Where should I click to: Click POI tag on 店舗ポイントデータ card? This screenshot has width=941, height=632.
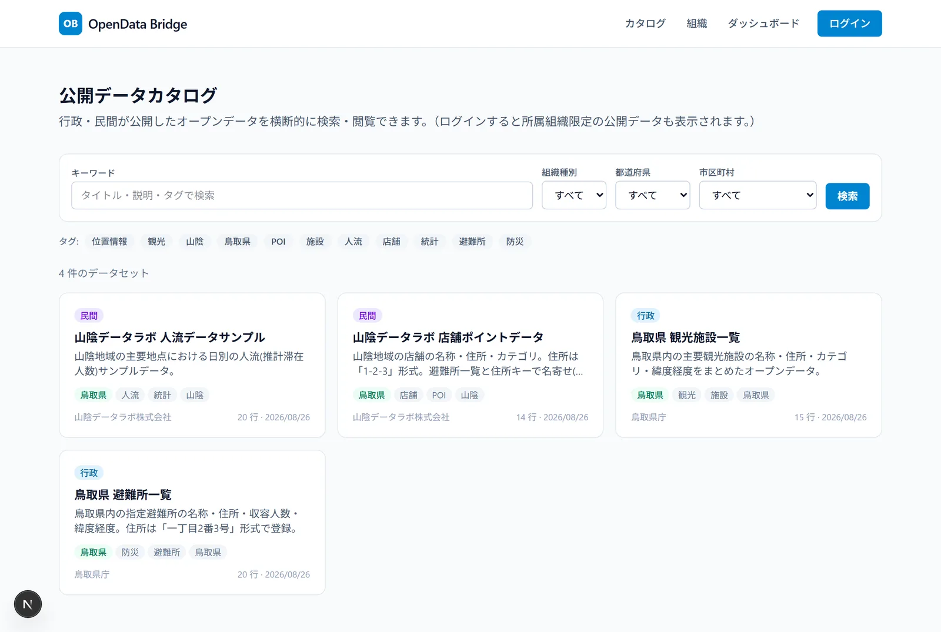pos(439,395)
